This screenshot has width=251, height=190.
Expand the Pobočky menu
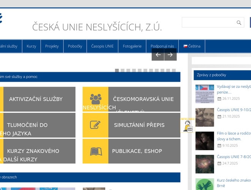(75, 46)
